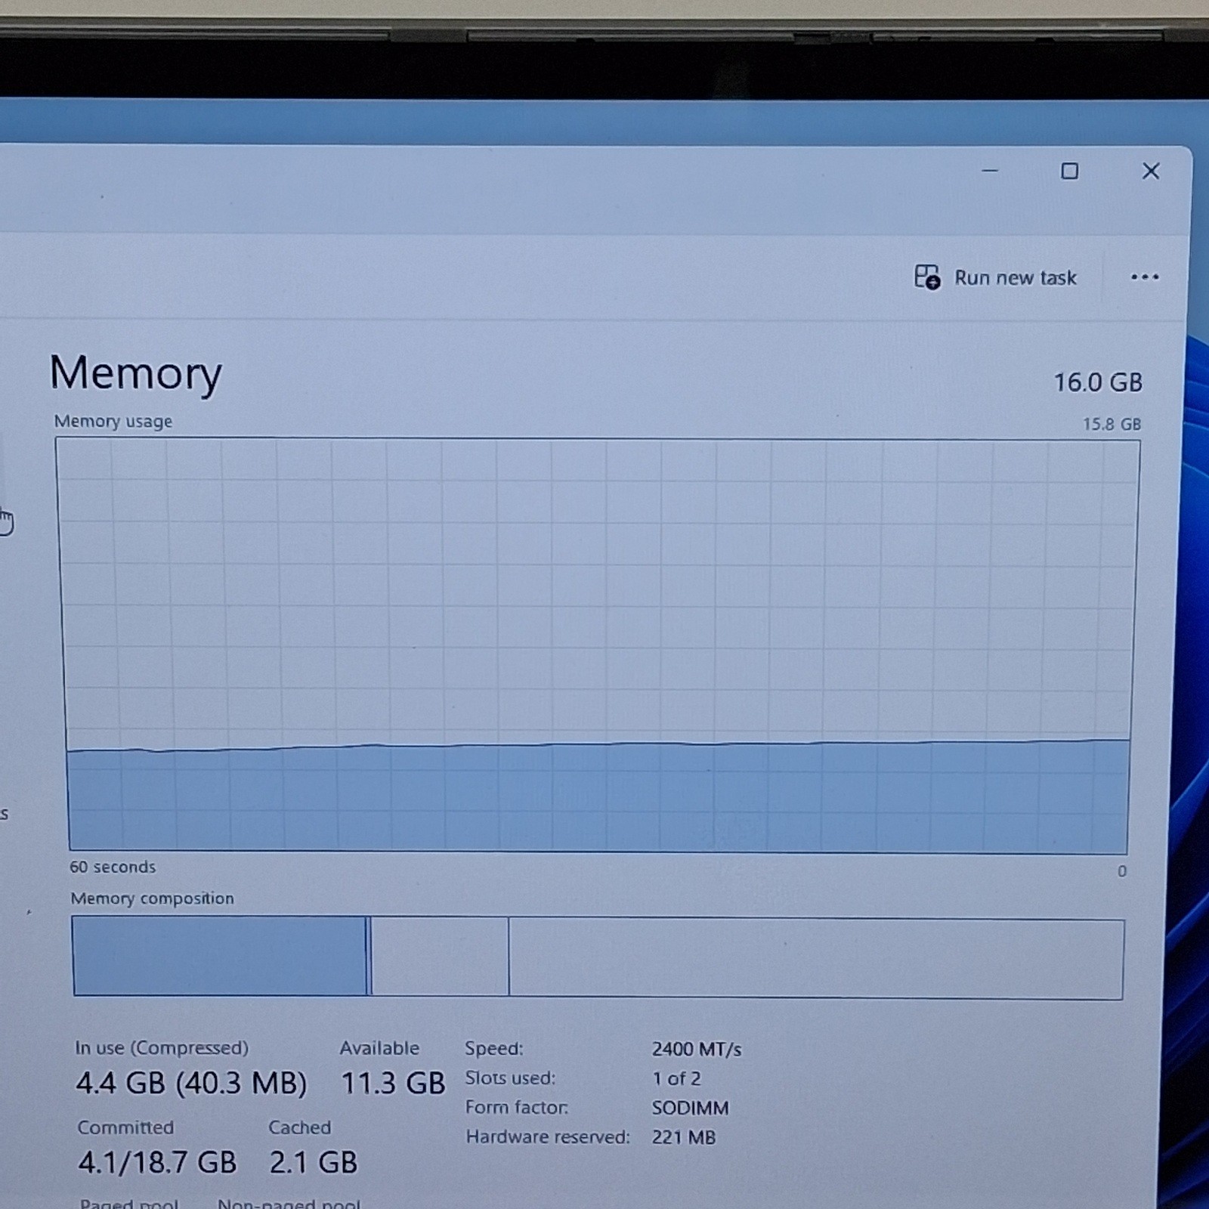Image resolution: width=1209 pixels, height=1209 pixels.
Task: Close the Task Manager window
Action: (x=1151, y=172)
